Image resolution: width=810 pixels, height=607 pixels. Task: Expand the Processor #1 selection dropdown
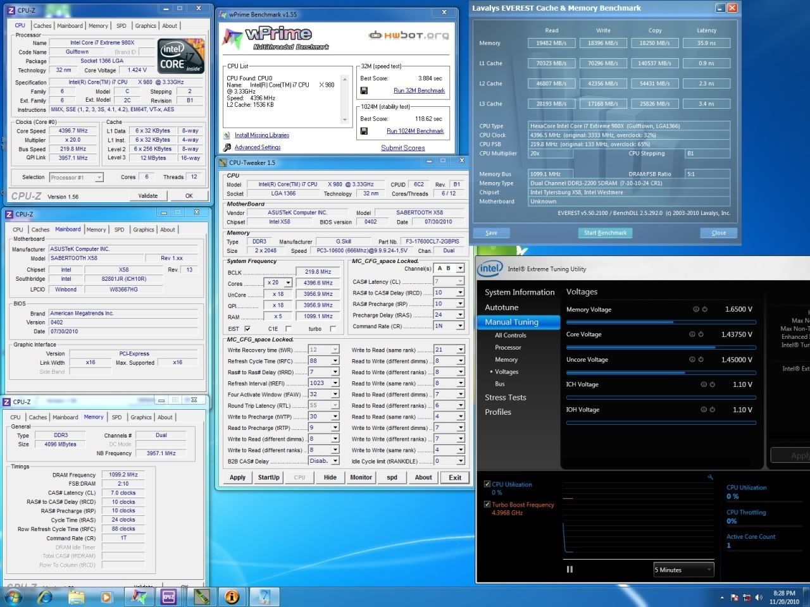click(x=99, y=178)
